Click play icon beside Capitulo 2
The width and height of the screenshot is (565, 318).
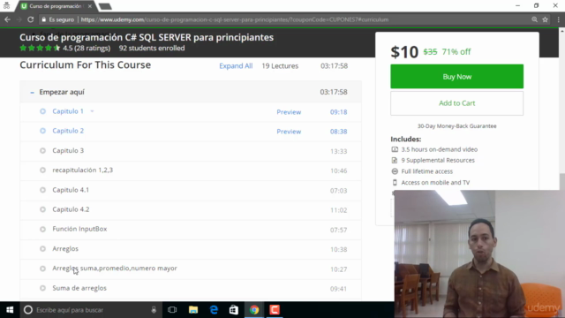[x=42, y=131]
